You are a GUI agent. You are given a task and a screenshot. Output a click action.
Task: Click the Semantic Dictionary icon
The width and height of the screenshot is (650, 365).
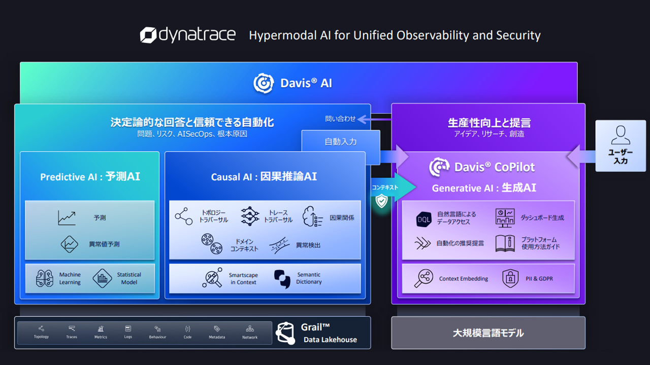point(282,278)
